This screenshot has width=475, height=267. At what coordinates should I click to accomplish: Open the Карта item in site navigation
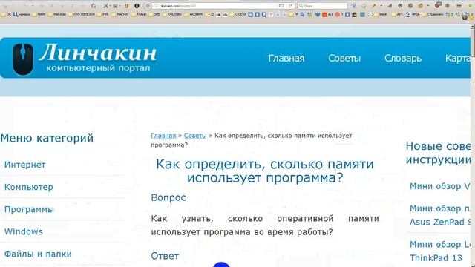coord(458,58)
